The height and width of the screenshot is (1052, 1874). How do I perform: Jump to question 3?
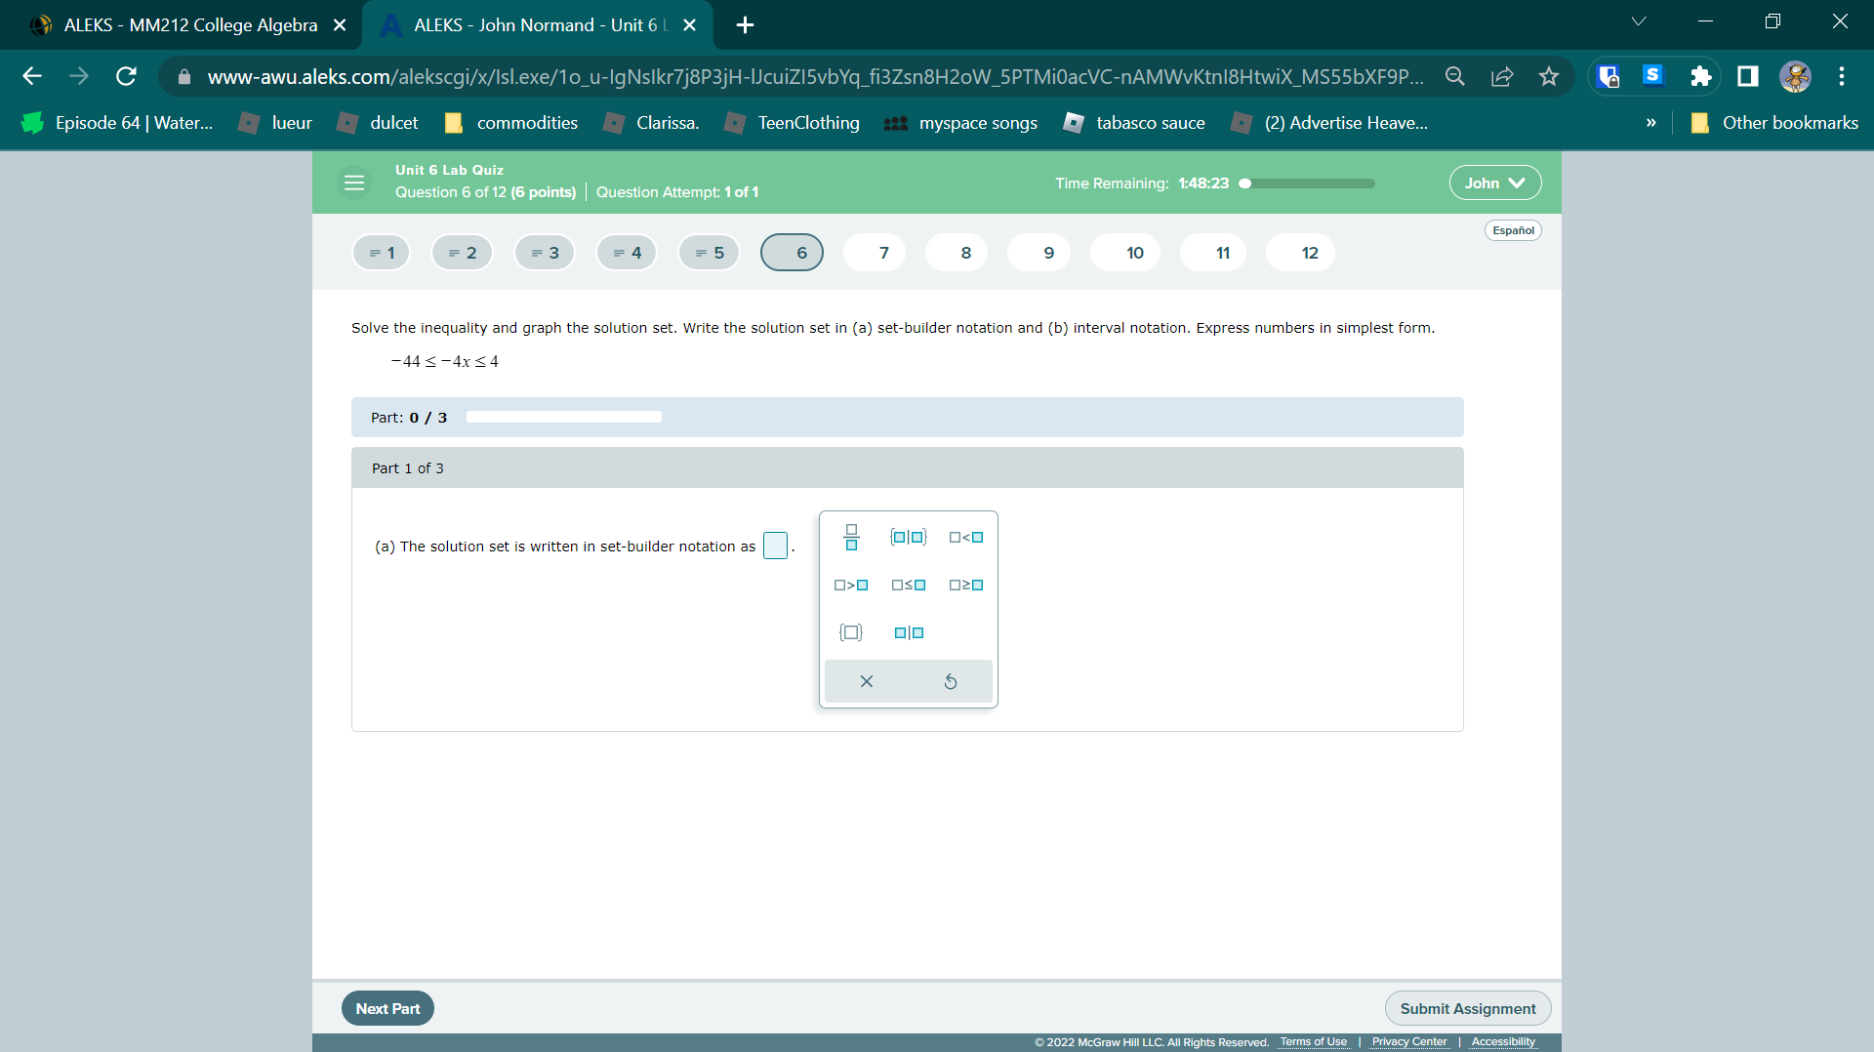point(545,253)
